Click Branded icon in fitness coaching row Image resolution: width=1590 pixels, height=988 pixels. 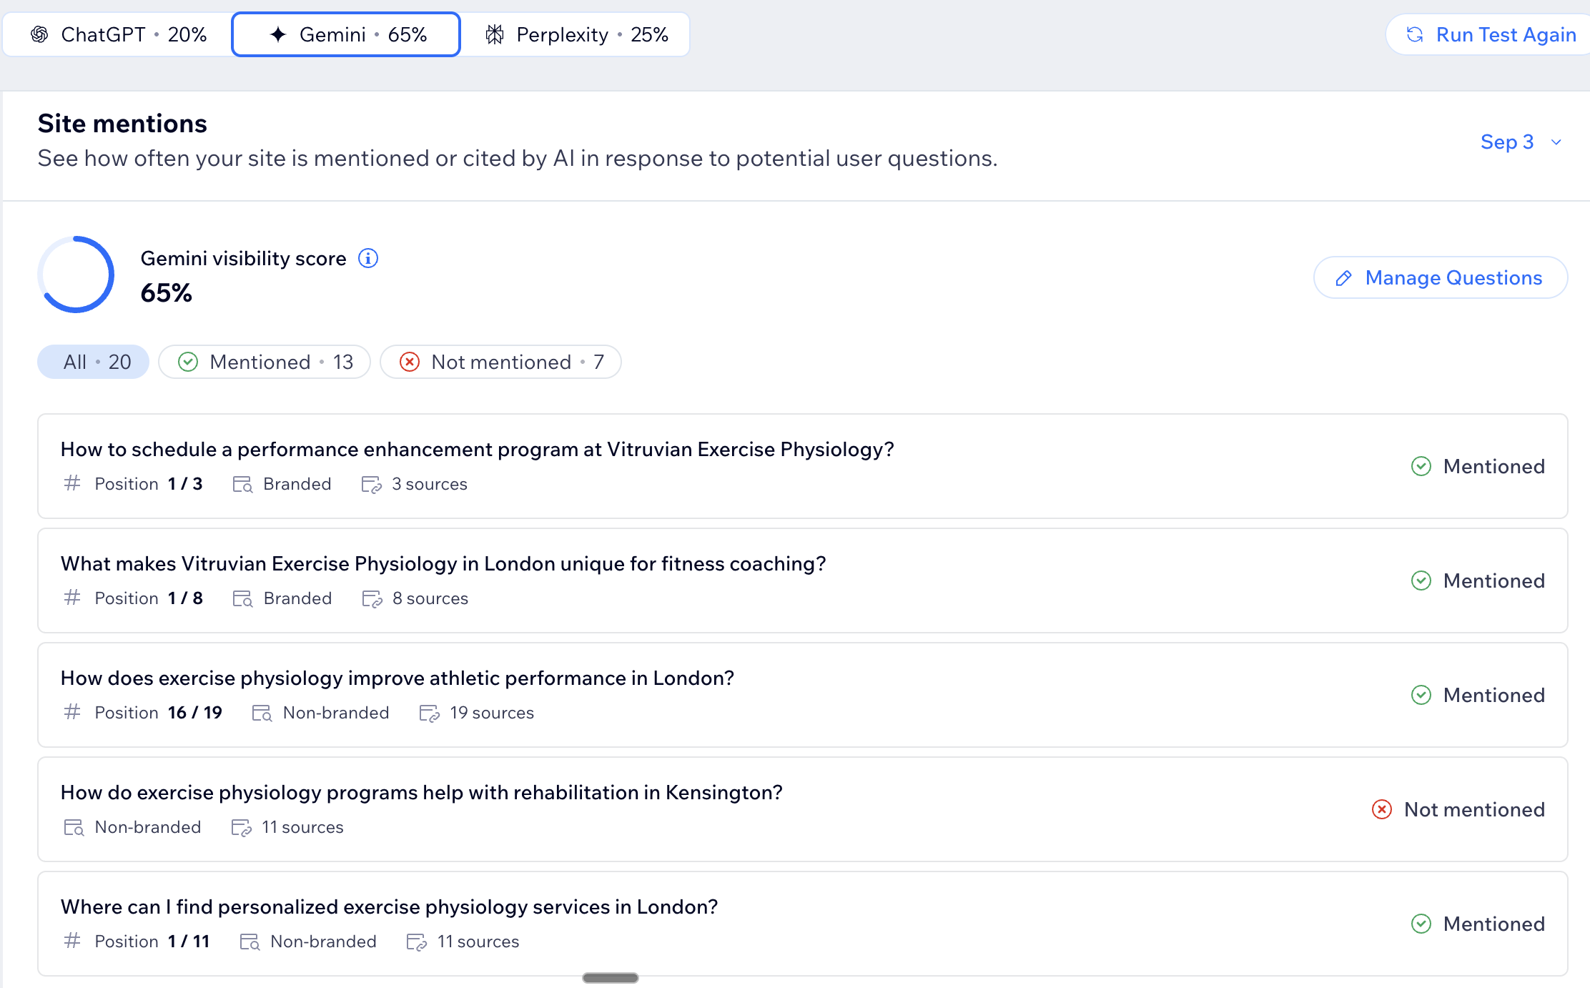click(x=243, y=598)
